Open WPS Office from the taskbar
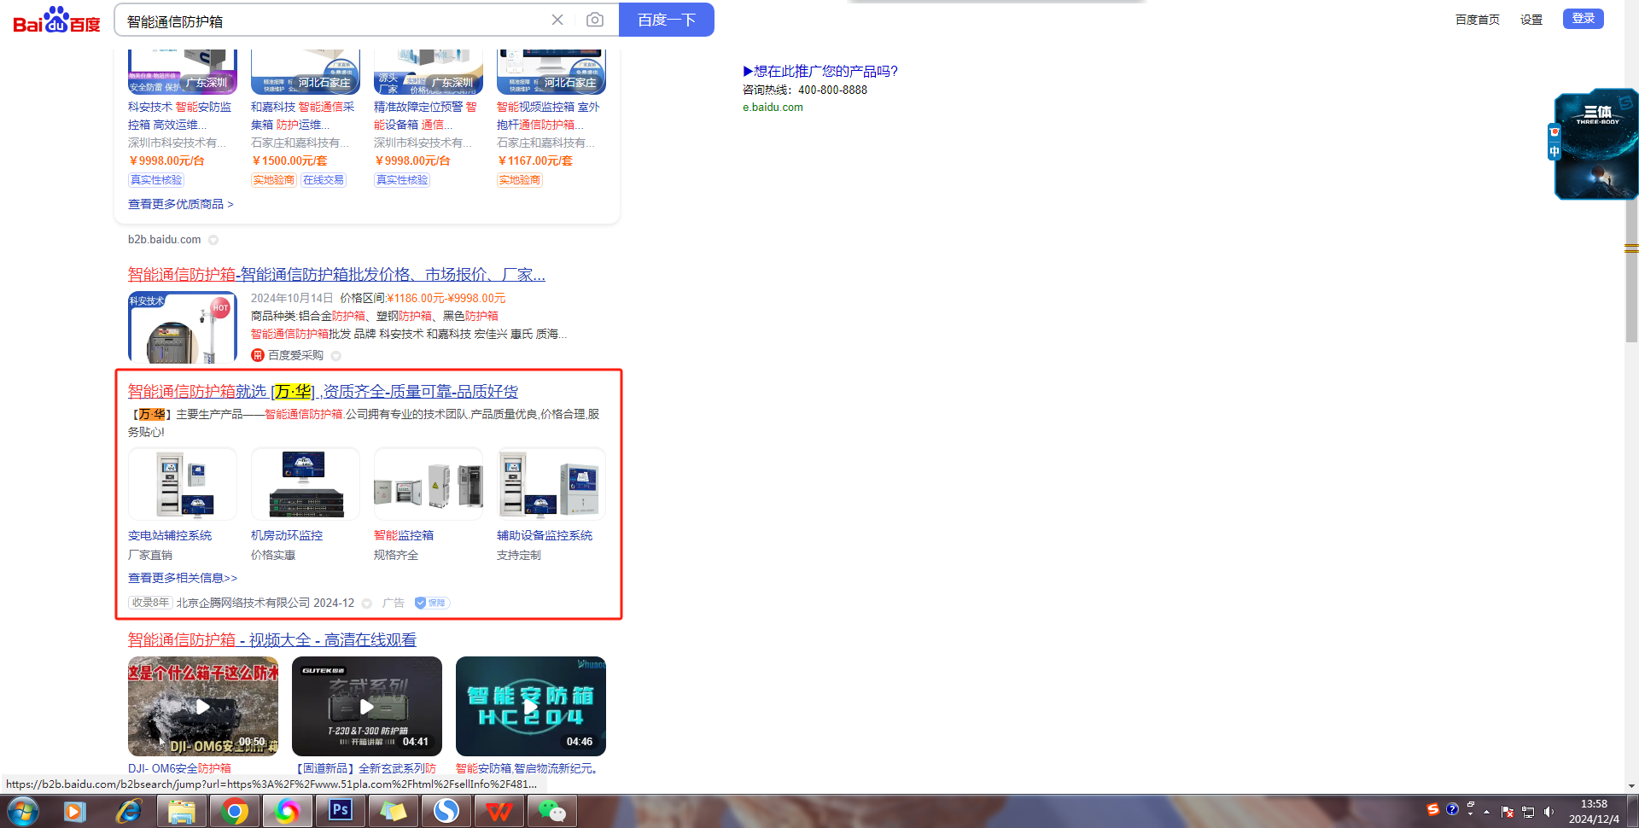1639x828 pixels. pyautogui.click(x=499, y=811)
